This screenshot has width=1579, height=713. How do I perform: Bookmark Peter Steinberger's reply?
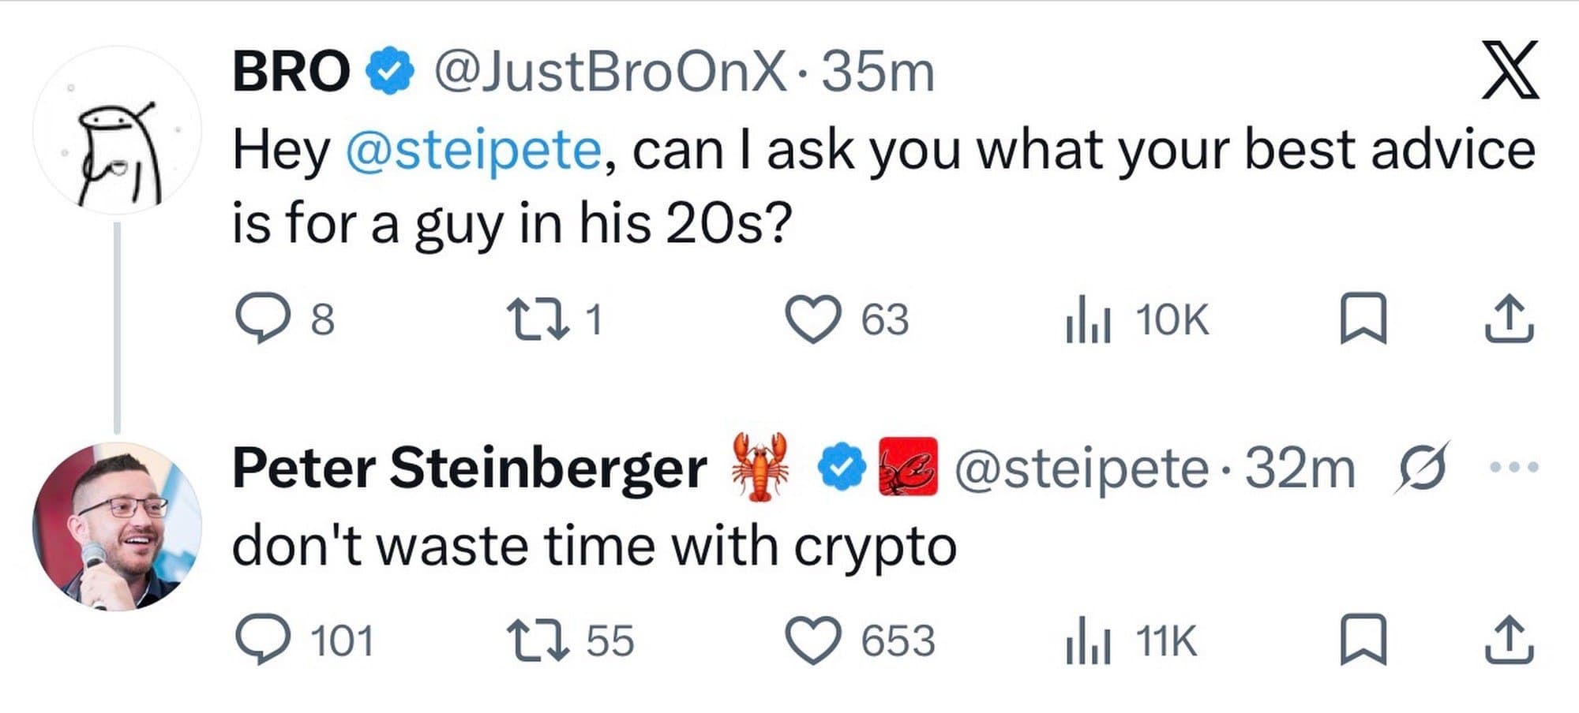click(1363, 640)
